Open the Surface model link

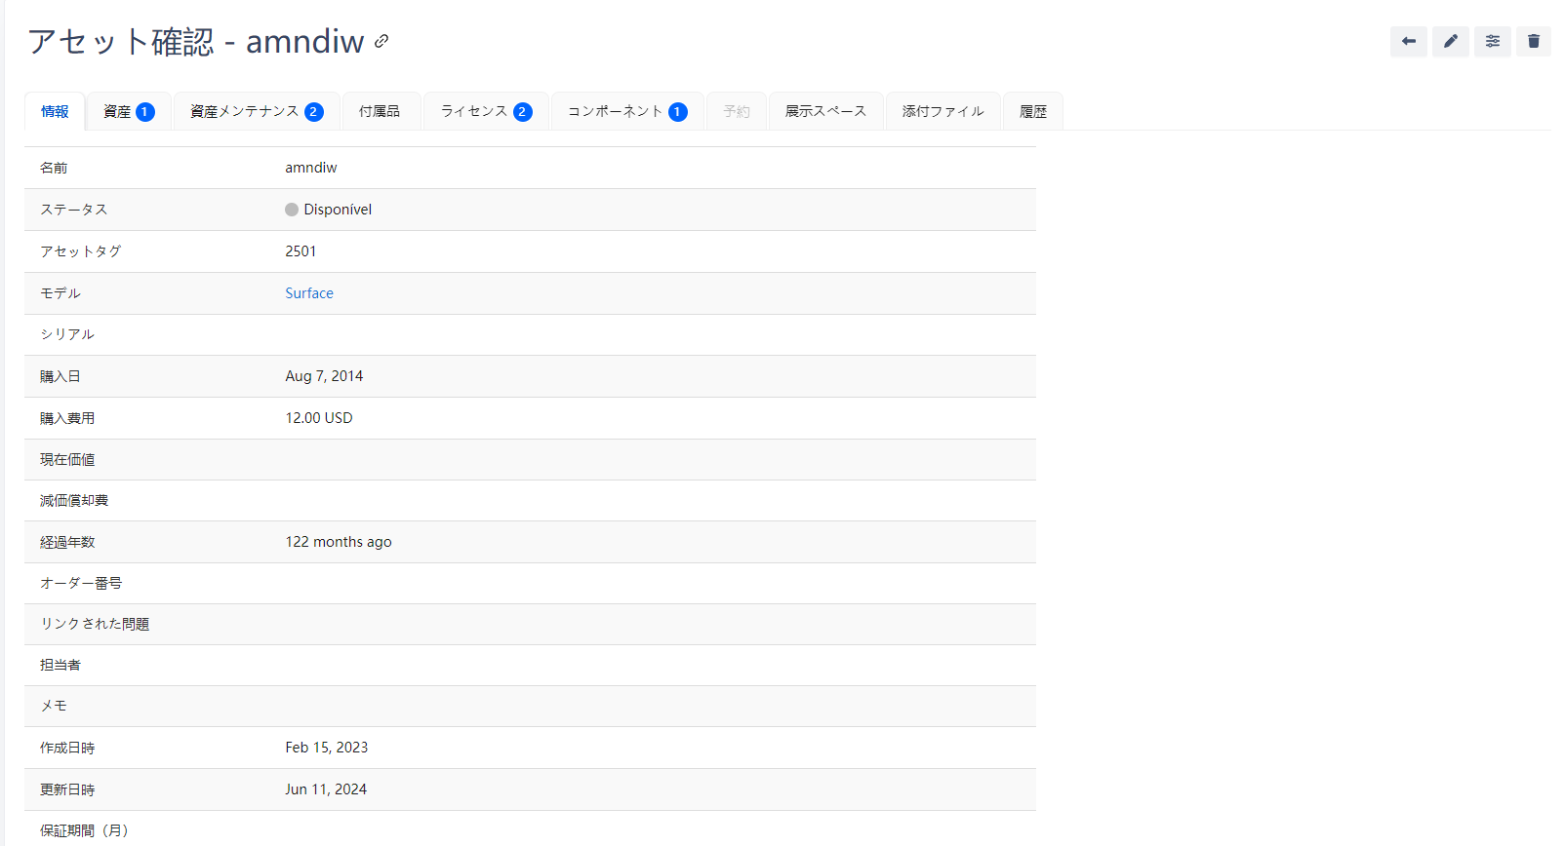pyautogui.click(x=309, y=293)
